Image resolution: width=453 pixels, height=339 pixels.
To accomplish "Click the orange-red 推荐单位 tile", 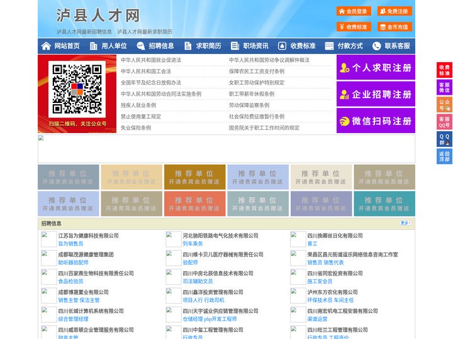I will point(194,204).
